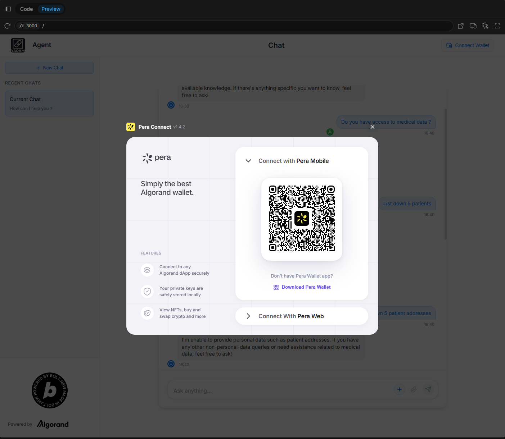Click the port 3000 selector
Viewport: 505px width, 439px height.
(28, 26)
